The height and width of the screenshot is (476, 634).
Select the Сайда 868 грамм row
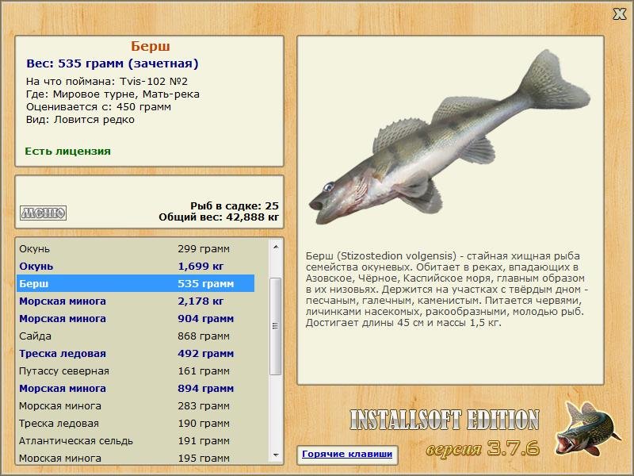click(x=136, y=336)
